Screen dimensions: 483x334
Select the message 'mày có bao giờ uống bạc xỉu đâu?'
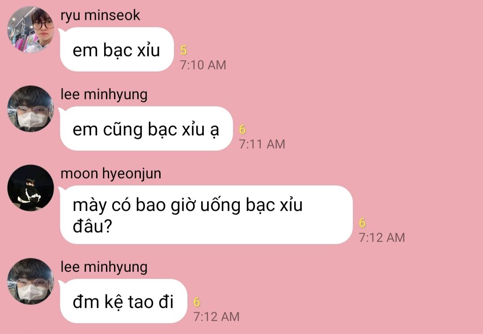(206, 215)
